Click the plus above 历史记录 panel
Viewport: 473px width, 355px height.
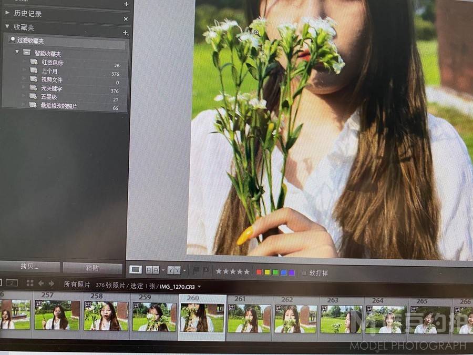tap(126, 4)
